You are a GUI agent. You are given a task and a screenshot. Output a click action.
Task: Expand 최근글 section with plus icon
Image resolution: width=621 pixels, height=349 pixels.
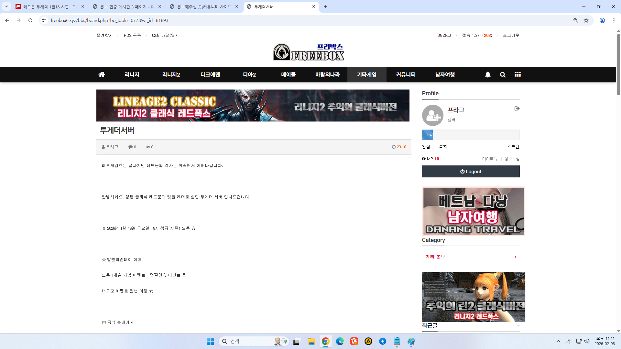click(518, 326)
